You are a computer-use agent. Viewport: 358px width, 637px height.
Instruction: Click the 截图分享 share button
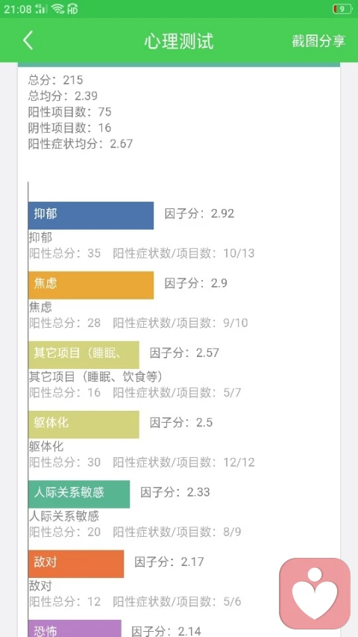[x=318, y=41]
